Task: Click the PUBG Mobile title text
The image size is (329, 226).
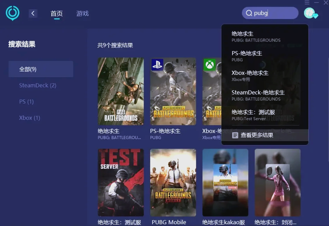Action: (169, 222)
